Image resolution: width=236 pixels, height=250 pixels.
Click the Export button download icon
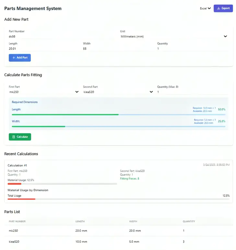[x=218, y=8]
